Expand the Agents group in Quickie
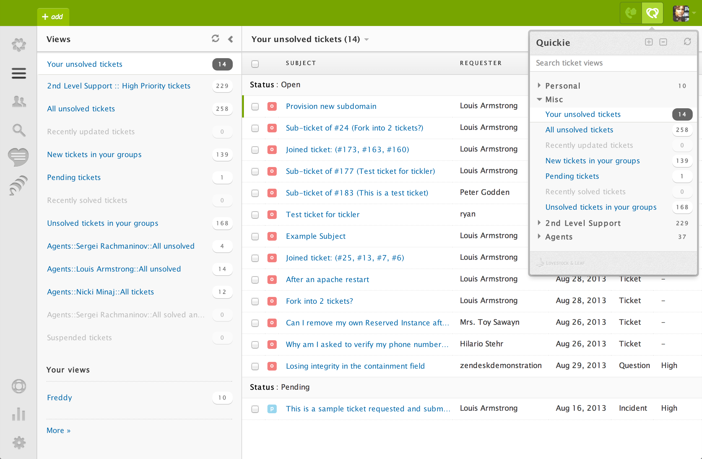The width and height of the screenshot is (702, 459). [x=539, y=236]
